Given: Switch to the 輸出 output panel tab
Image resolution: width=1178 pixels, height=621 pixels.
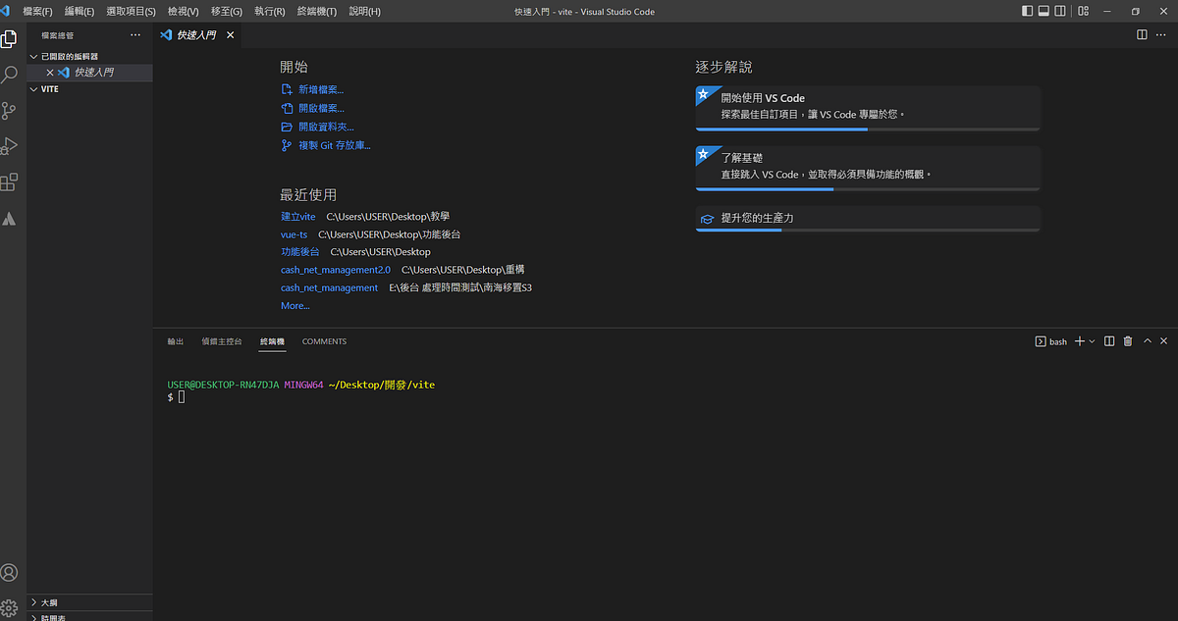Looking at the screenshot, I should (x=175, y=340).
